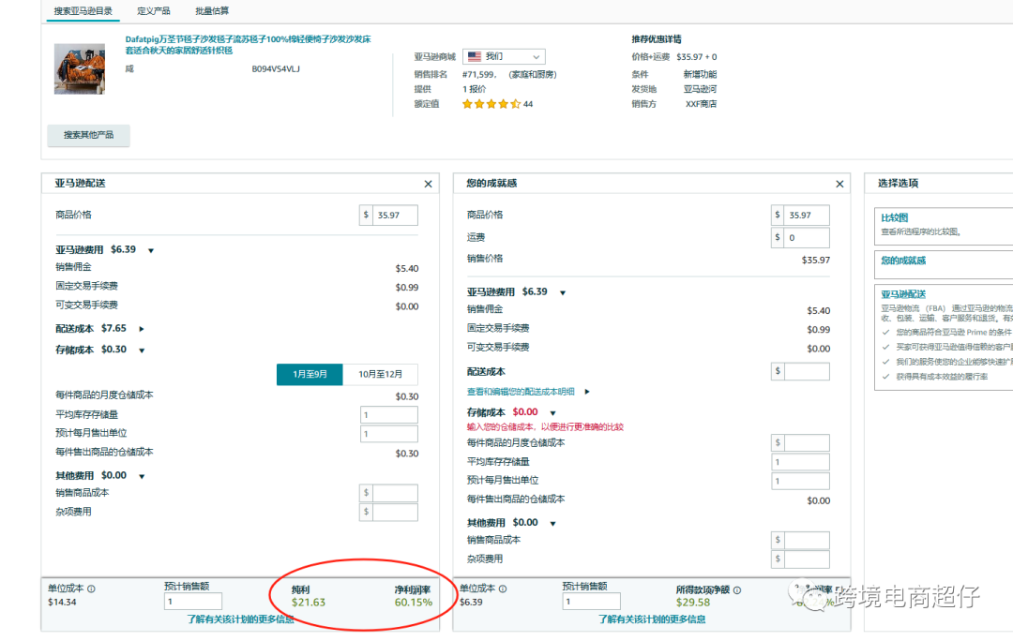Open the product image thumbnail

80,68
